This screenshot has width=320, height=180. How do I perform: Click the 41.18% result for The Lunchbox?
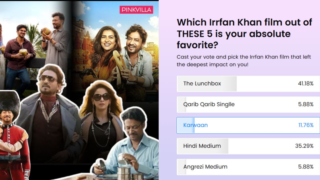305,84
